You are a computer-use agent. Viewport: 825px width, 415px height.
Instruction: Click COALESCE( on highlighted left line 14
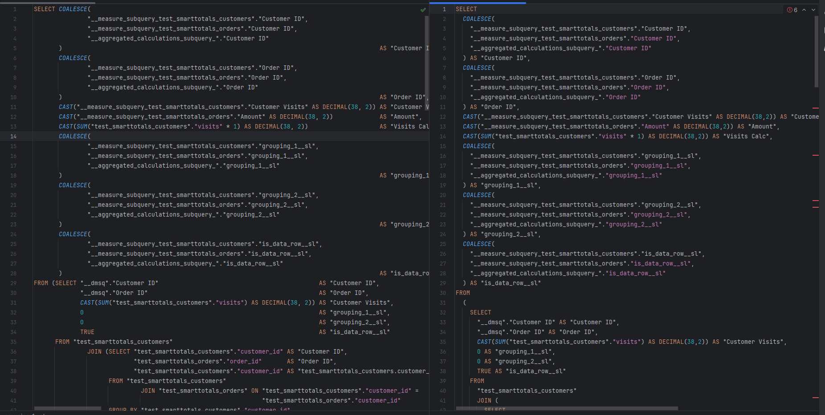75,137
